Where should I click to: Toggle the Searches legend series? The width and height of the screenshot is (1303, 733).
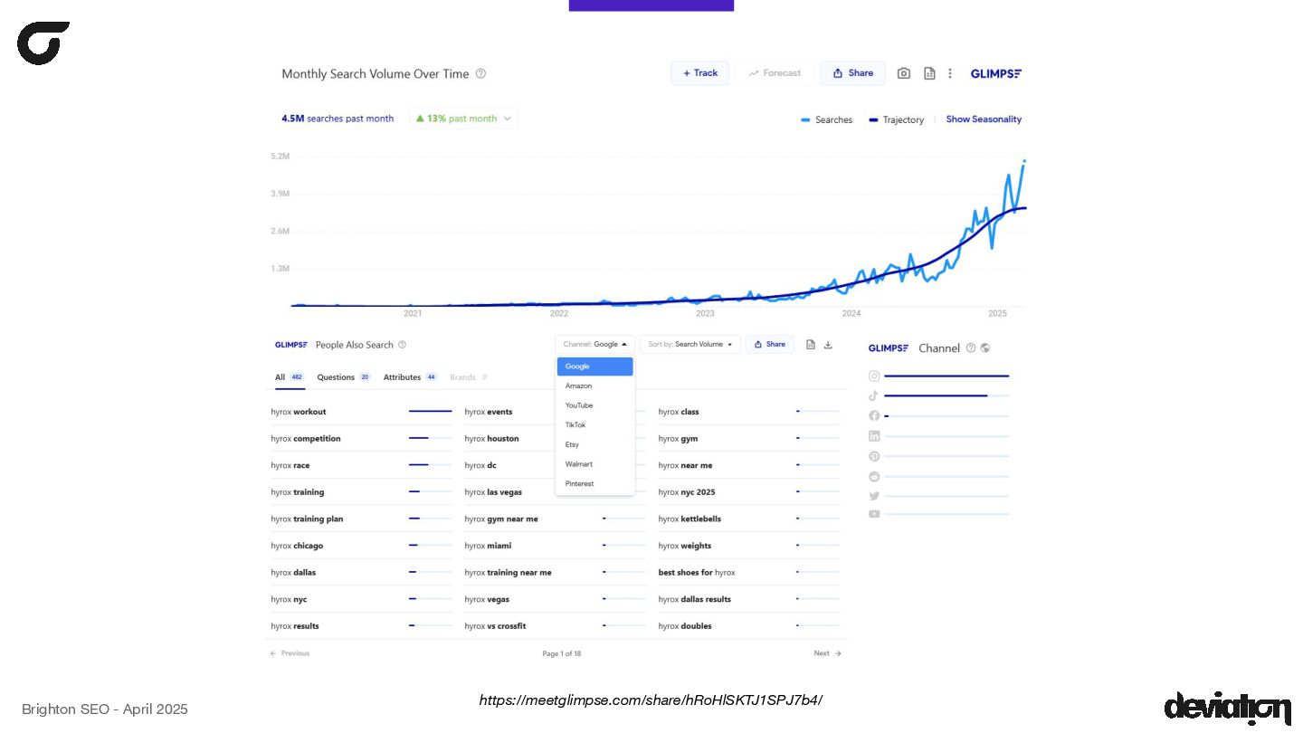click(x=826, y=119)
